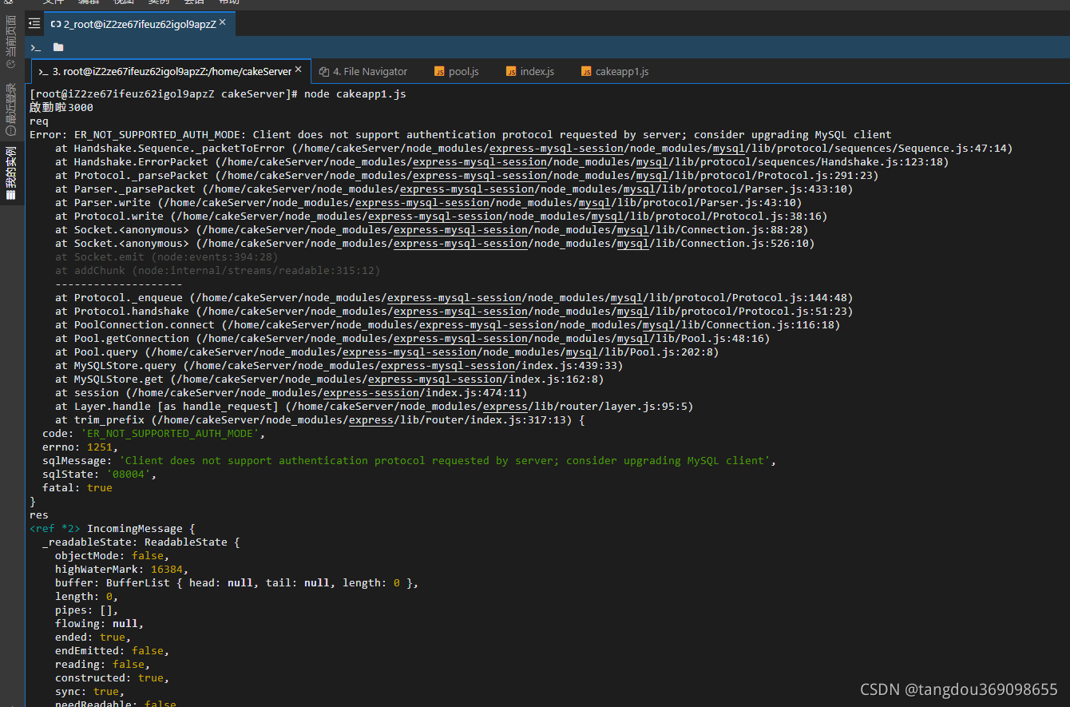Follow mysql link in Pool.getConnection line
Image resolution: width=1070 pixels, height=707 pixels.
pos(633,339)
